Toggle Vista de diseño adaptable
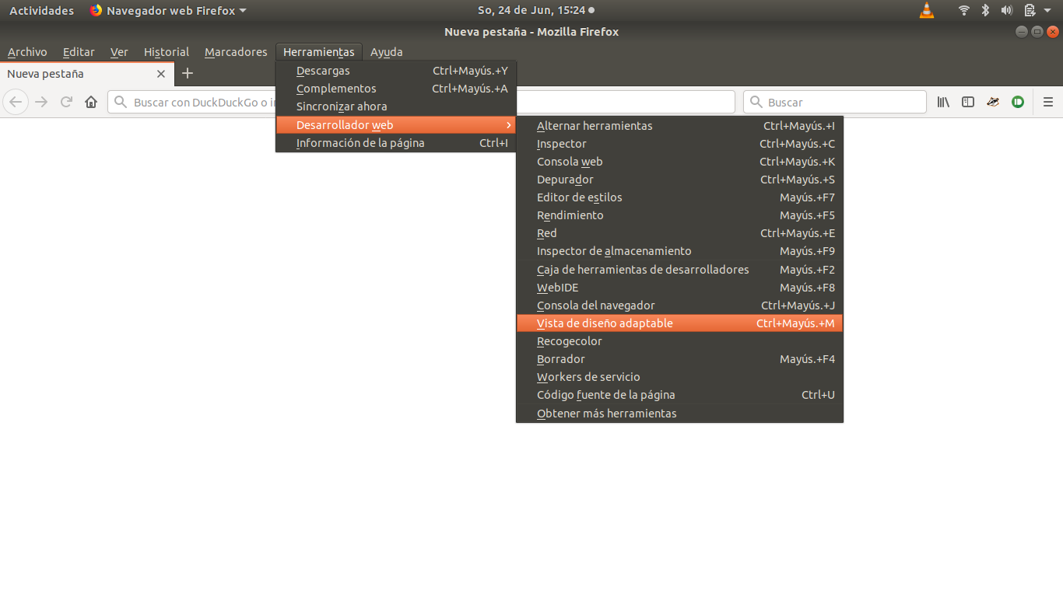The width and height of the screenshot is (1063, 597). coord(679,323)
